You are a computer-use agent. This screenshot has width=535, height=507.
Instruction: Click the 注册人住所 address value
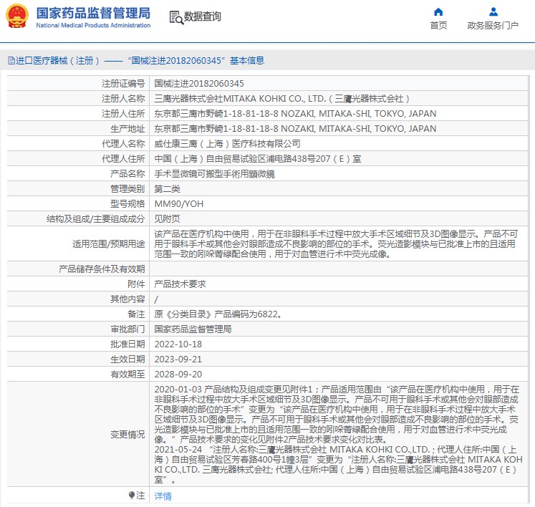click(295, 114)
